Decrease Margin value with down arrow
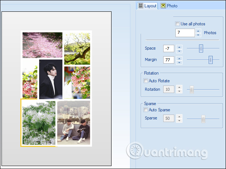This screenshot has height=169, width=226. click(x=179, y=62)
